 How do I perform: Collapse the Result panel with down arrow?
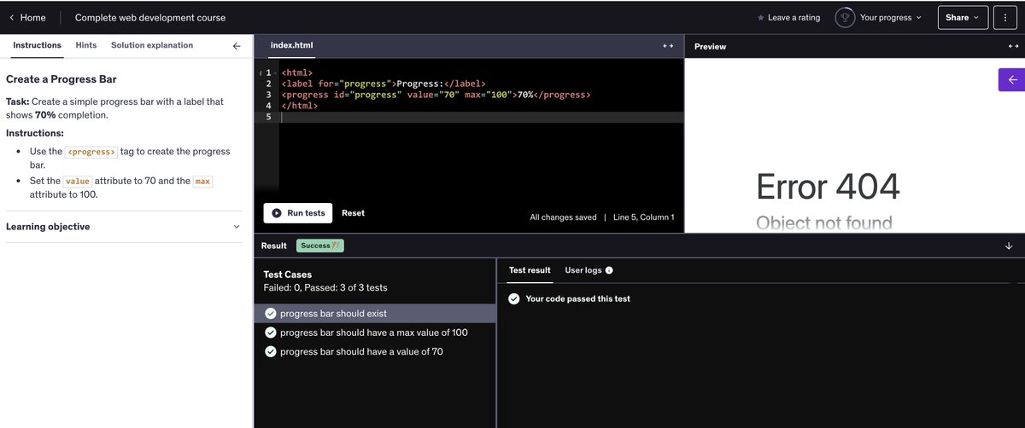(x=1009, y=246)
